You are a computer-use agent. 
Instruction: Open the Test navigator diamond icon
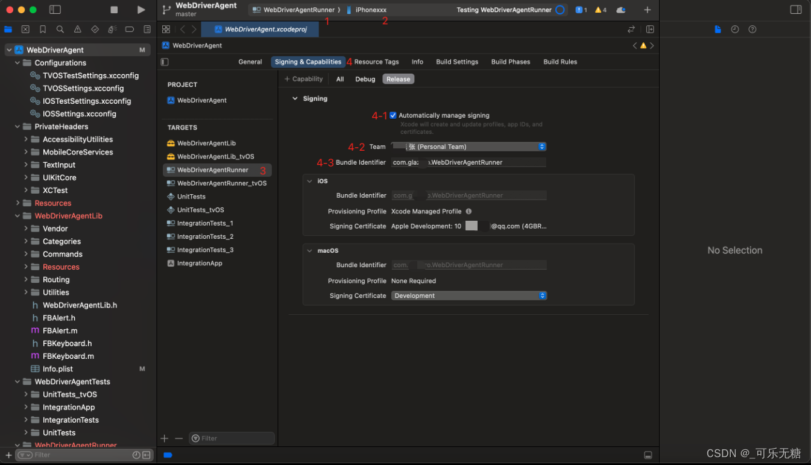pyautogui.click(x=95, y=29)
